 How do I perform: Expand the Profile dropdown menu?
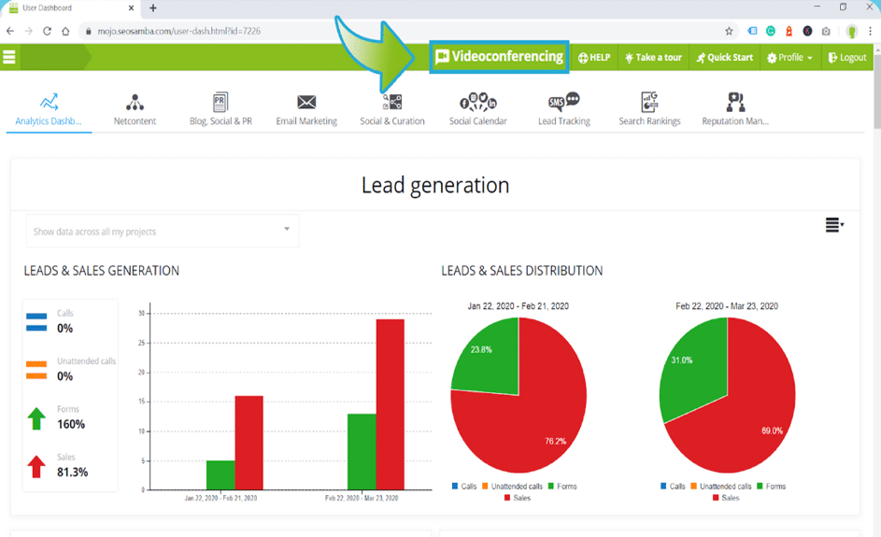789,57
